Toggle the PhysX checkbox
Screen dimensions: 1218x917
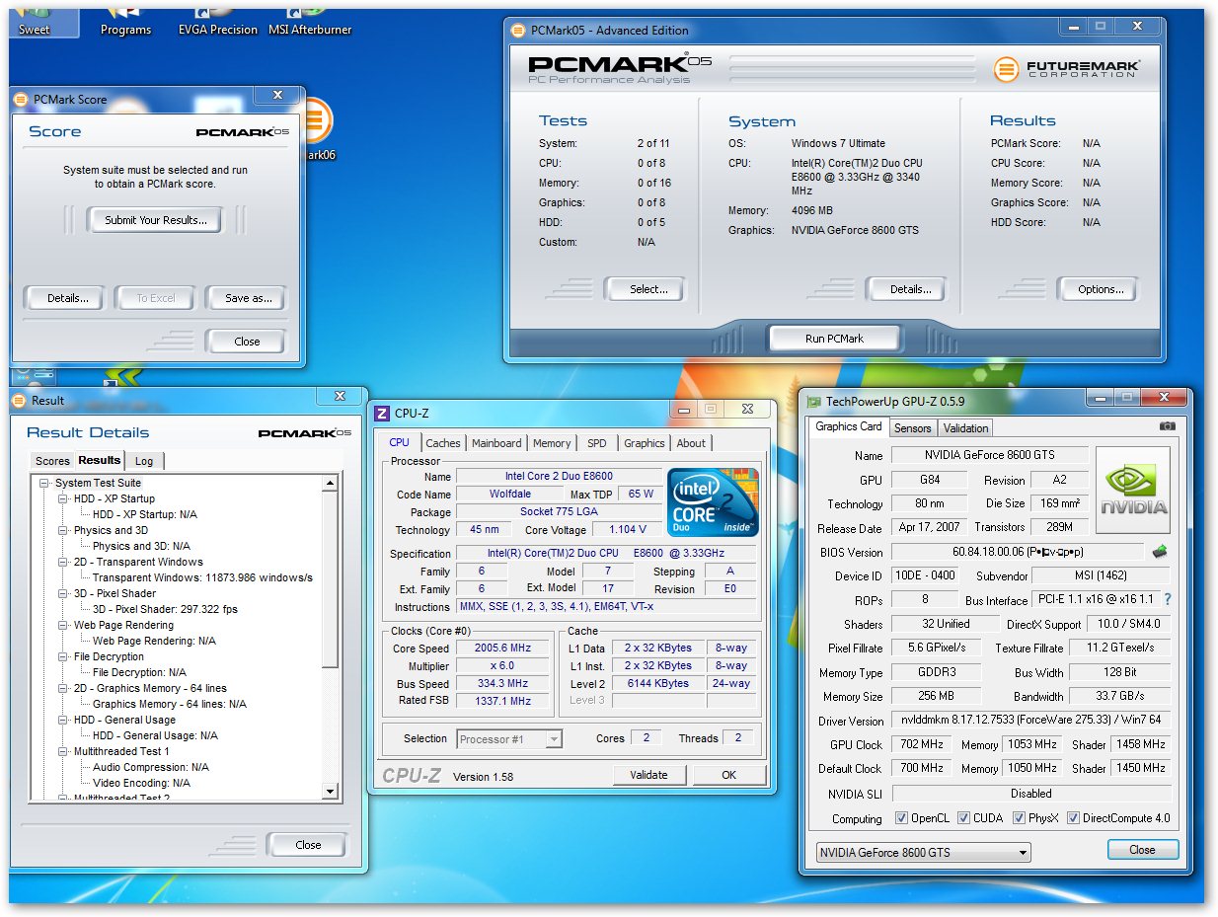click(x=1019, y=818)
